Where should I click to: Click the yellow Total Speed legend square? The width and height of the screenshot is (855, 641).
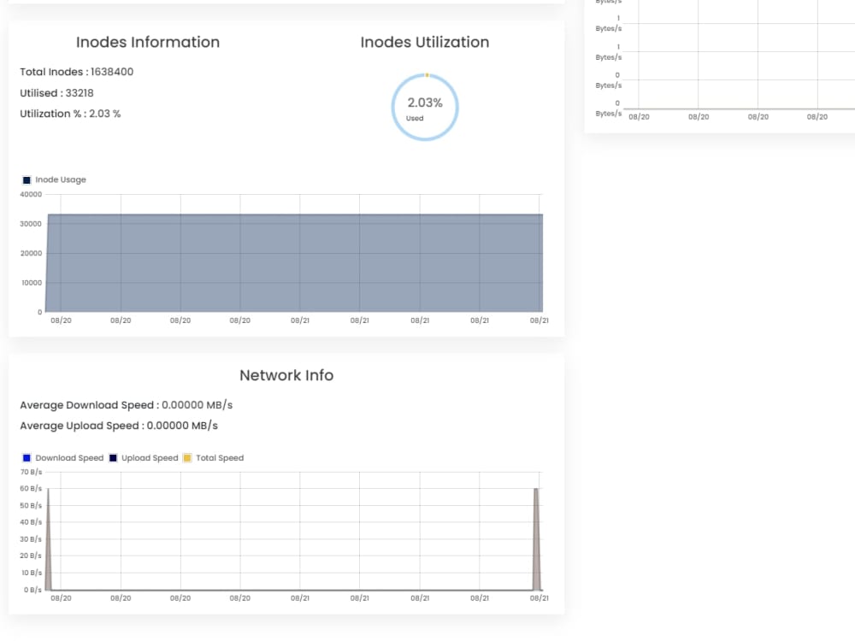tap(187, 458)
